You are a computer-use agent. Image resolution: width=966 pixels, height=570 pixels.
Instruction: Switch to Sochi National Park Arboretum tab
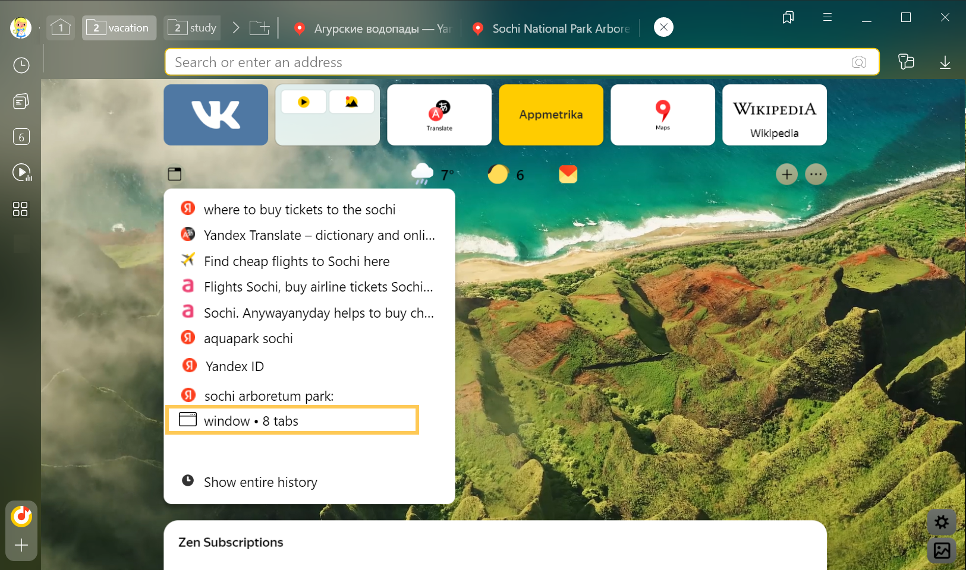tap(552, 28)
